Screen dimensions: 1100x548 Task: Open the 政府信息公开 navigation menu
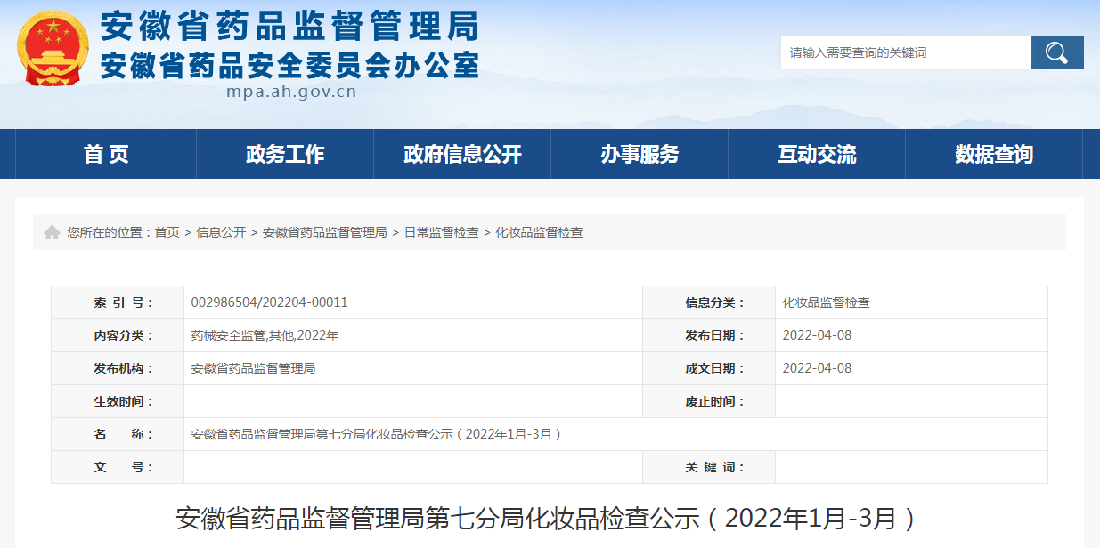coord(462,154)
